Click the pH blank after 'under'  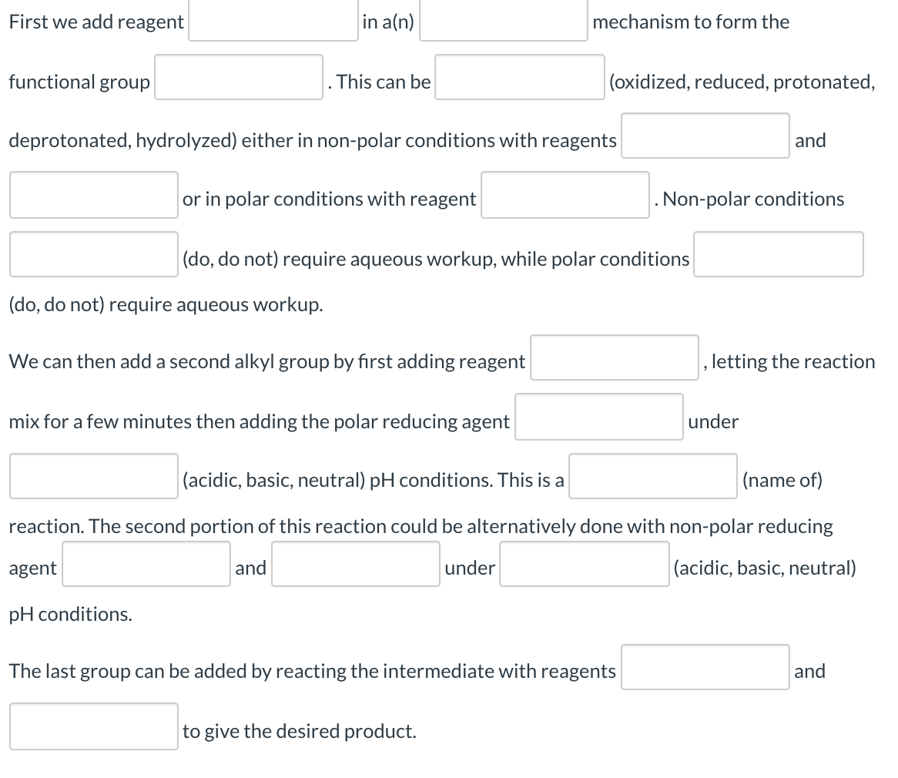(x=584, y=564)
